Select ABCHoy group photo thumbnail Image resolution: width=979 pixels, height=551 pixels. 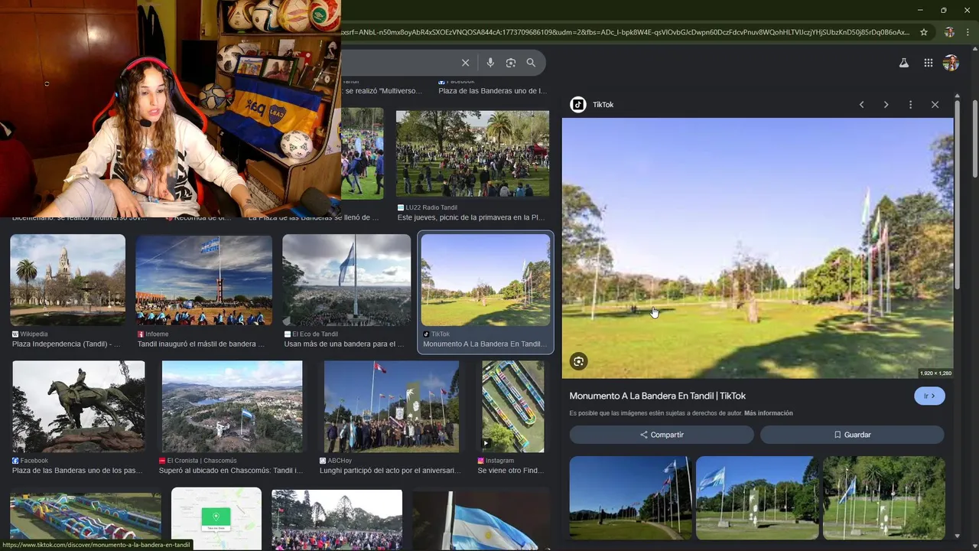point(392,406)
